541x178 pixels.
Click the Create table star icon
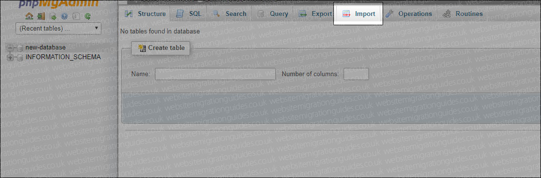pyautogui.click(x=142, y=48)
